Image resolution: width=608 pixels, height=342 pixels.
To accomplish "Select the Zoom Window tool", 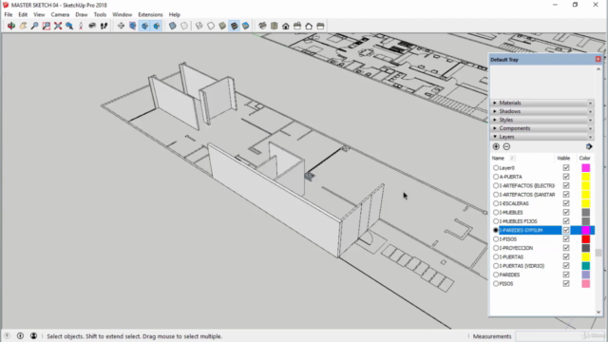I will click(x=47, y=26).
